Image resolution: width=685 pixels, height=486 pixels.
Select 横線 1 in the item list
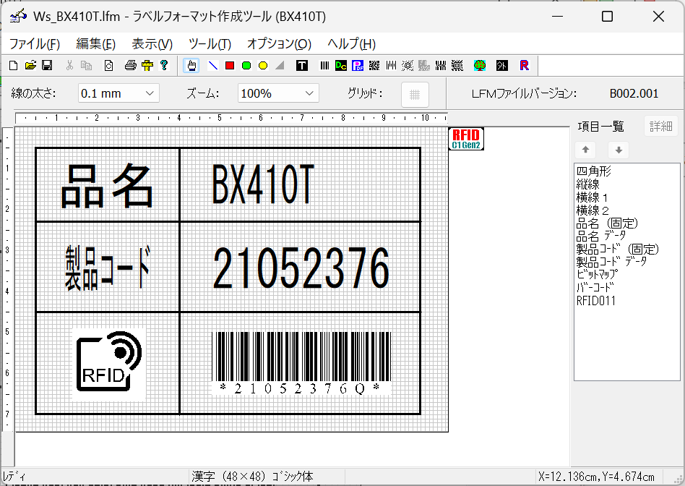(x=592, y=197)
